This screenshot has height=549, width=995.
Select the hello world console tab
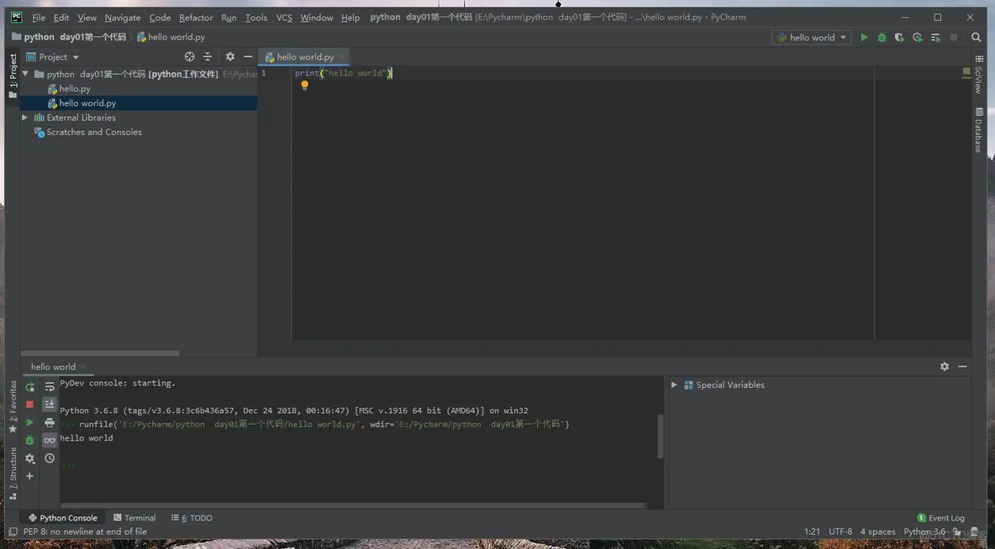[53, 367]
